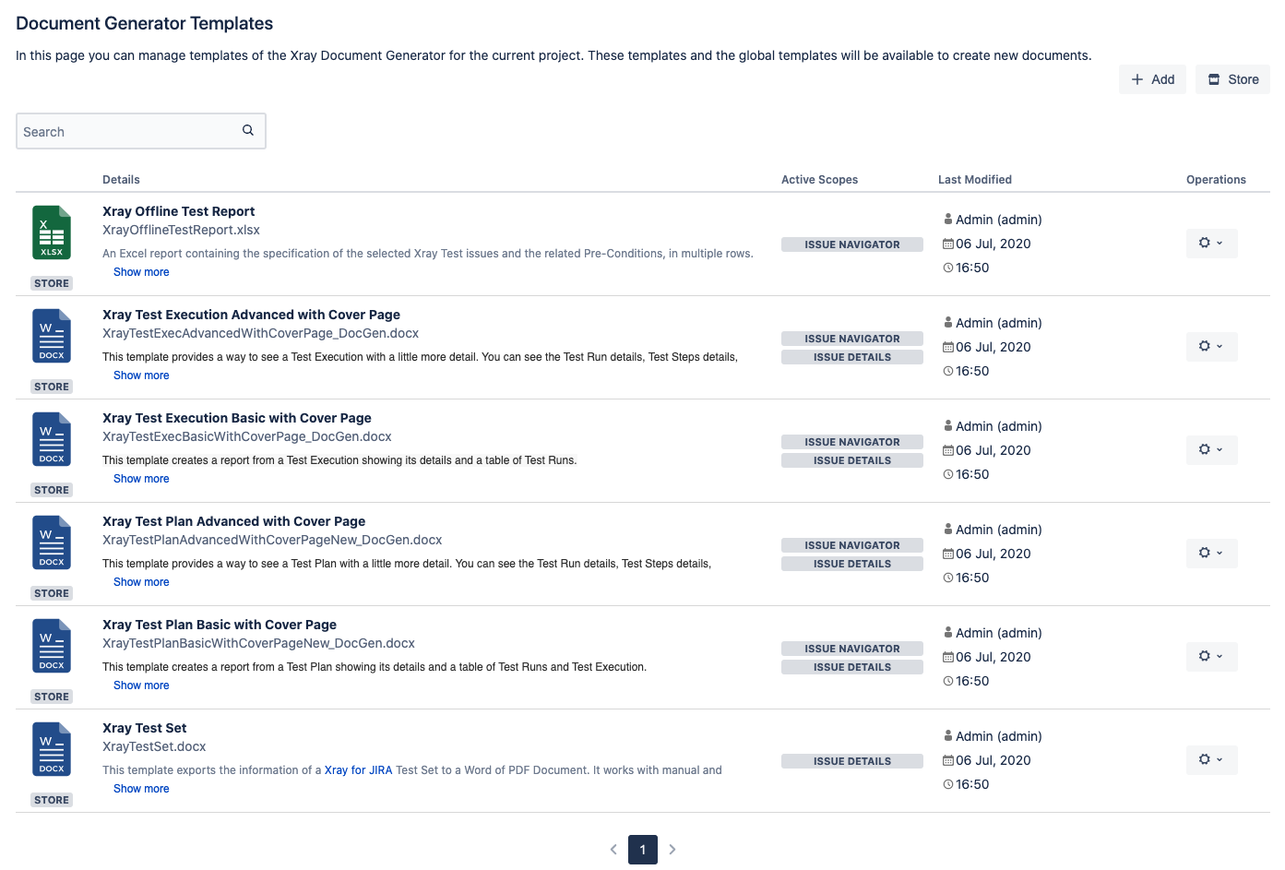
Task: Click the DOCX icon for Xray Test Execution Basic
Action: pos(52,439)
